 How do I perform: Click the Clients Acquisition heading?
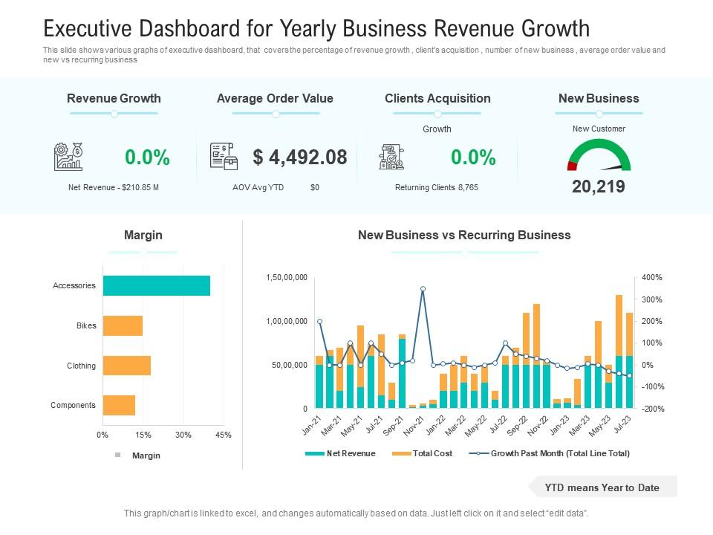tap(437, 98)
